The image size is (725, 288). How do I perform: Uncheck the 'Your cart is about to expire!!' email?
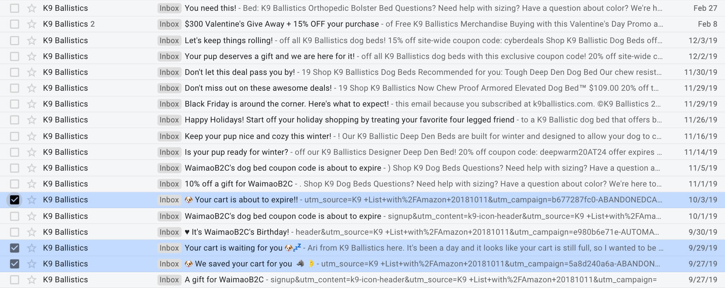(x=14, y=200)
